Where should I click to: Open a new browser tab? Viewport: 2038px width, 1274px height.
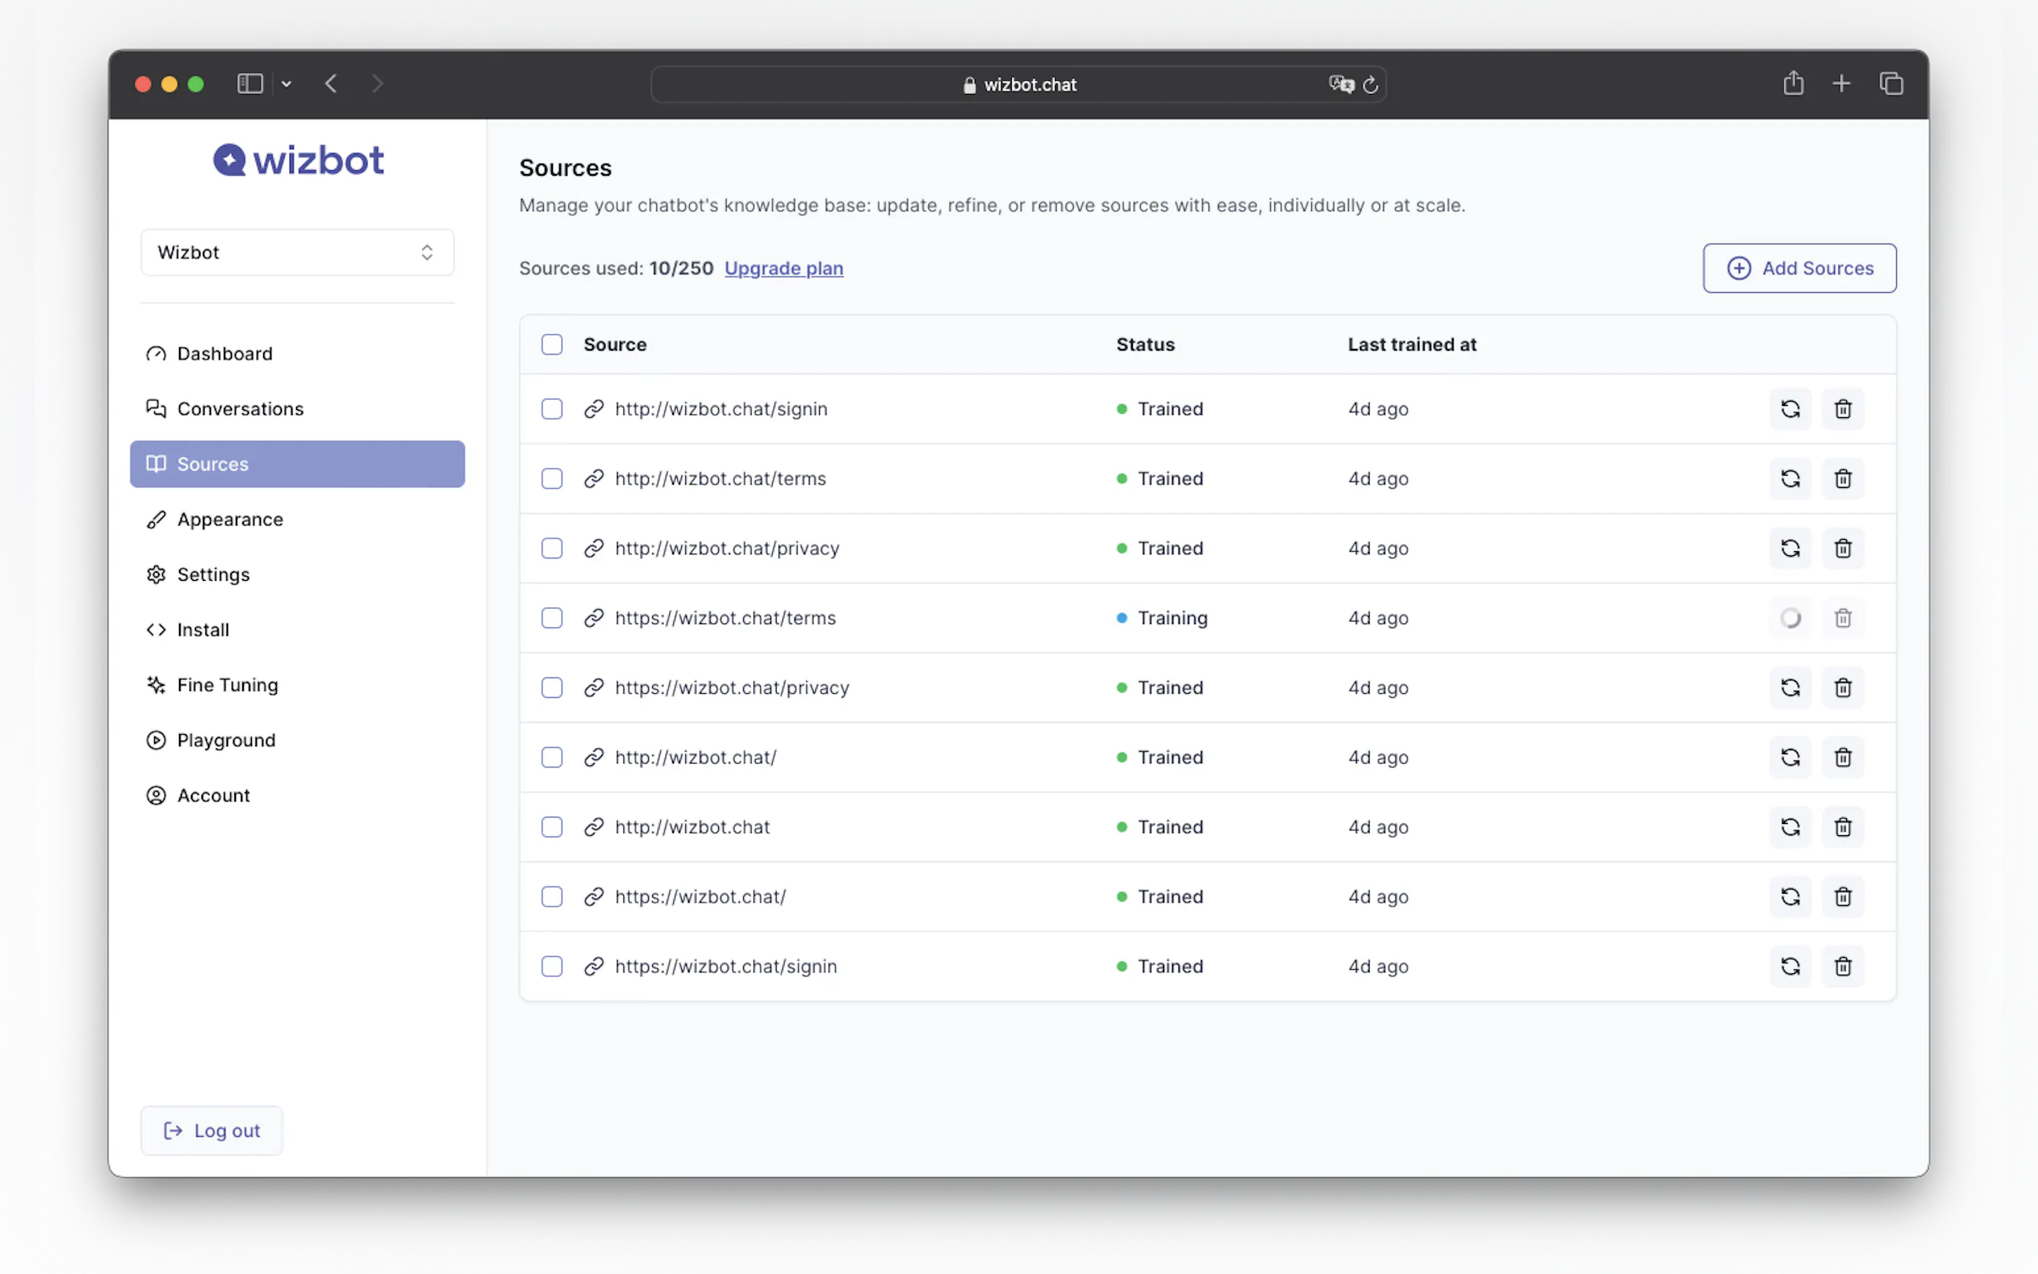point(1841,83)
